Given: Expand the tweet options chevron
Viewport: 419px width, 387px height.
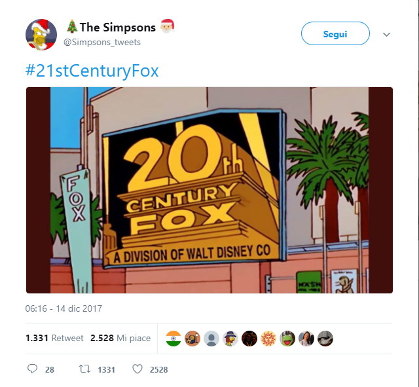Looking at the screenshot, I should pyautogui.click(x=386, y=35).
